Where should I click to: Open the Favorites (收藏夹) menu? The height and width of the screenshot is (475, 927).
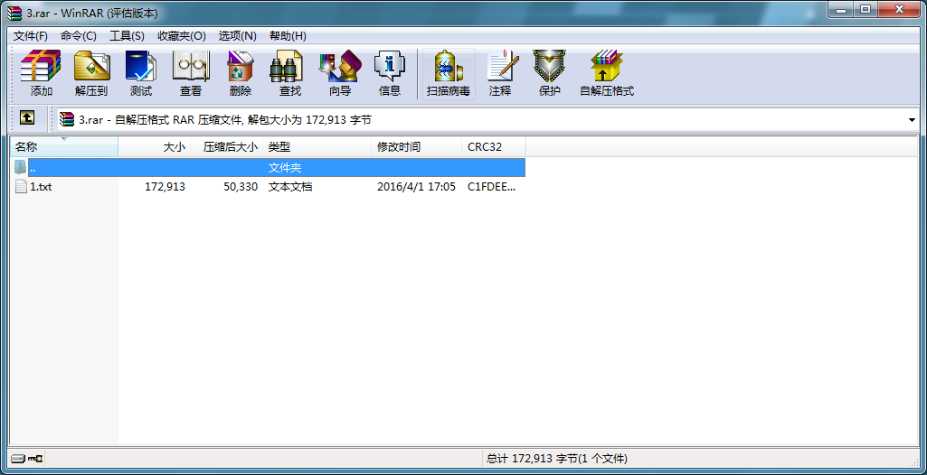coord(181,35)
